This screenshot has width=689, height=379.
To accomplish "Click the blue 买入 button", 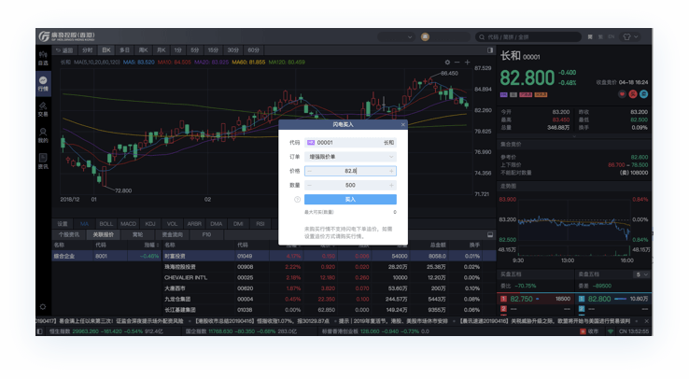I will click(350, 200).
